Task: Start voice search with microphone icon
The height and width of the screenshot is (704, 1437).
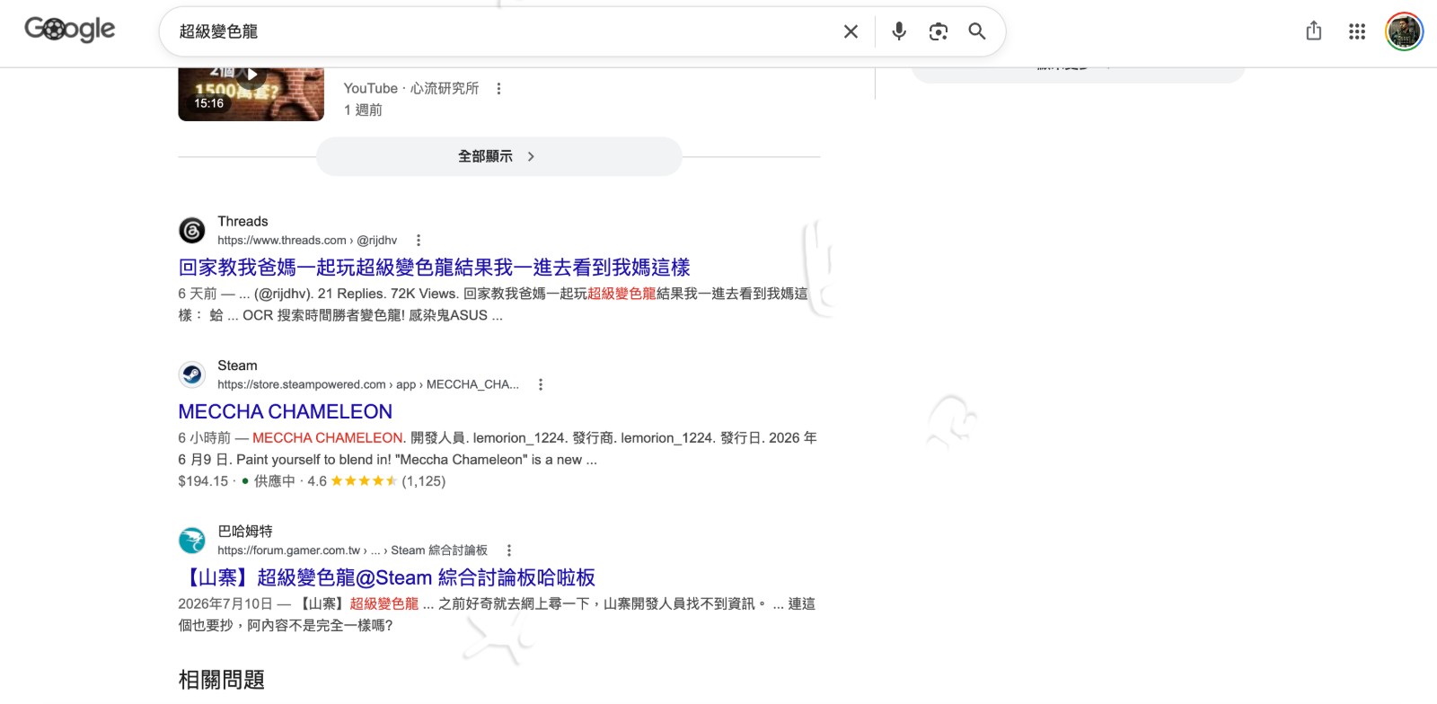Action: tap(899, 31)
